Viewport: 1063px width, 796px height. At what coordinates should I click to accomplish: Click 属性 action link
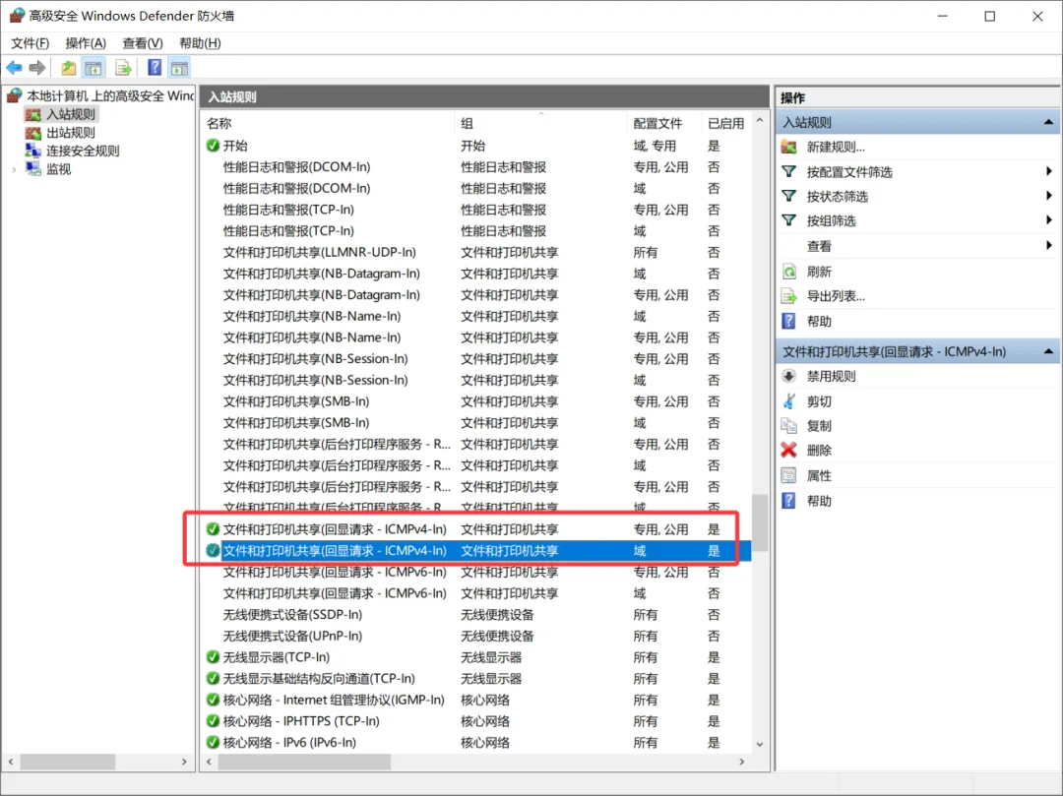pos(819,475)
